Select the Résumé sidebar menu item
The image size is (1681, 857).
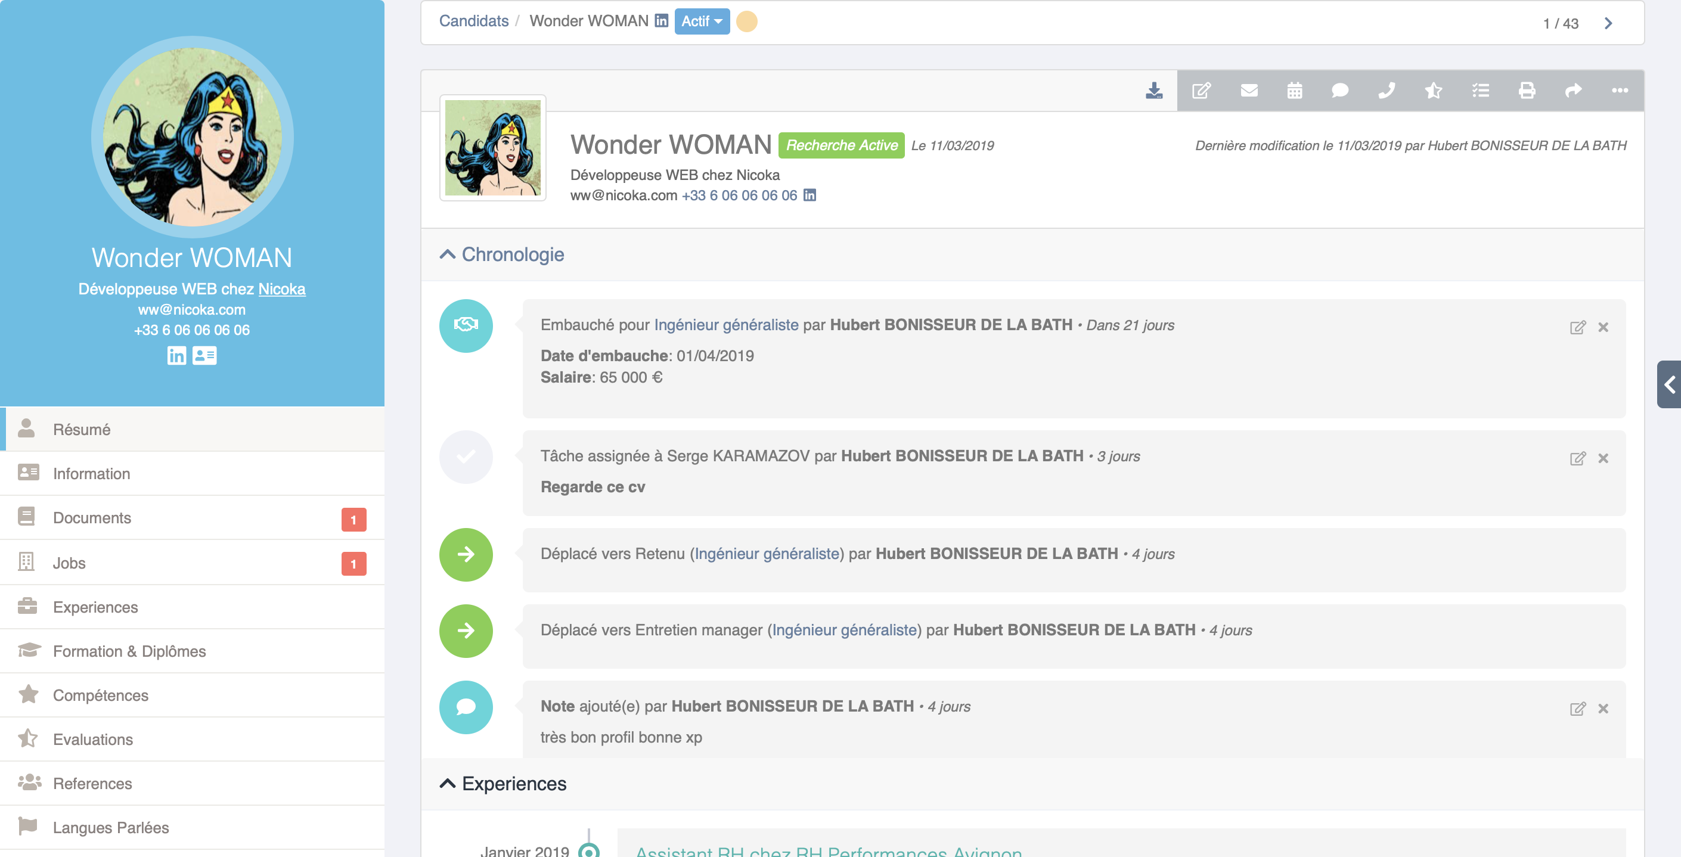[x=193, y=429]
